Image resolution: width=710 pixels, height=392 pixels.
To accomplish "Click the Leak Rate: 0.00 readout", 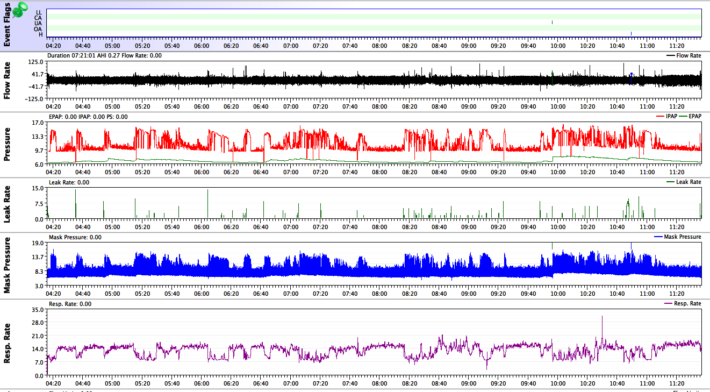I will click(69, 182).
